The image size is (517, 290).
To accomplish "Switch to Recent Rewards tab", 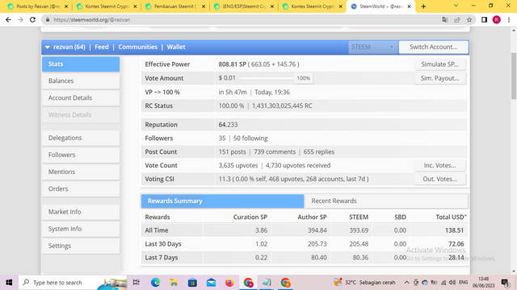I will tap(386, 201).
